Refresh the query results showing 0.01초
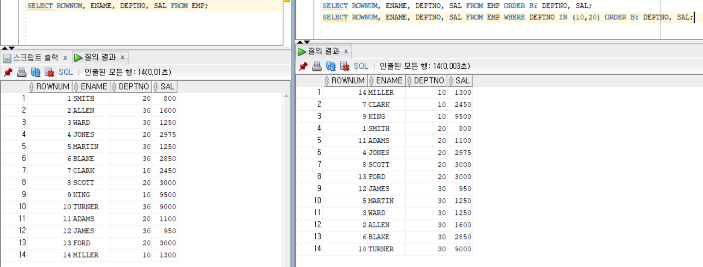The height and width of the screenshot is (267, 703). 35,72
